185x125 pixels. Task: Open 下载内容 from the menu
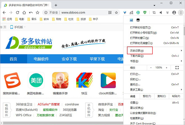pyautogui.click(x=153, y=56)
